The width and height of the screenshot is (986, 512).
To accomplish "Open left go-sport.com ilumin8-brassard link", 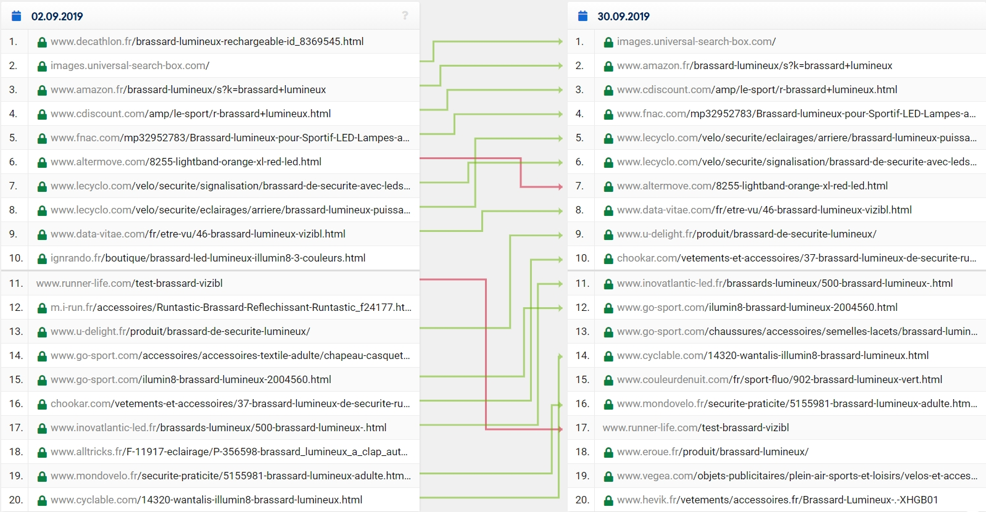I will click(191, 379).
